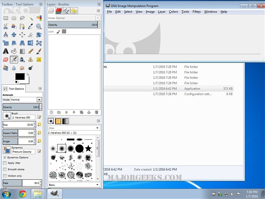265x199 pixels.
Task: Select the Eraser tool
Action: point(6,59)
